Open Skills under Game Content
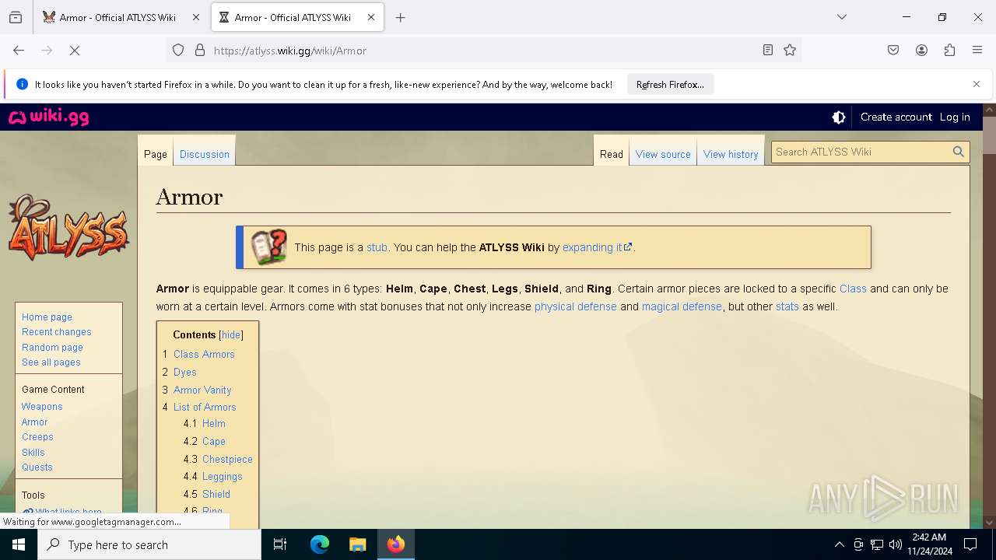This screenshot has width=996, height=560. (x=33, y=452)
